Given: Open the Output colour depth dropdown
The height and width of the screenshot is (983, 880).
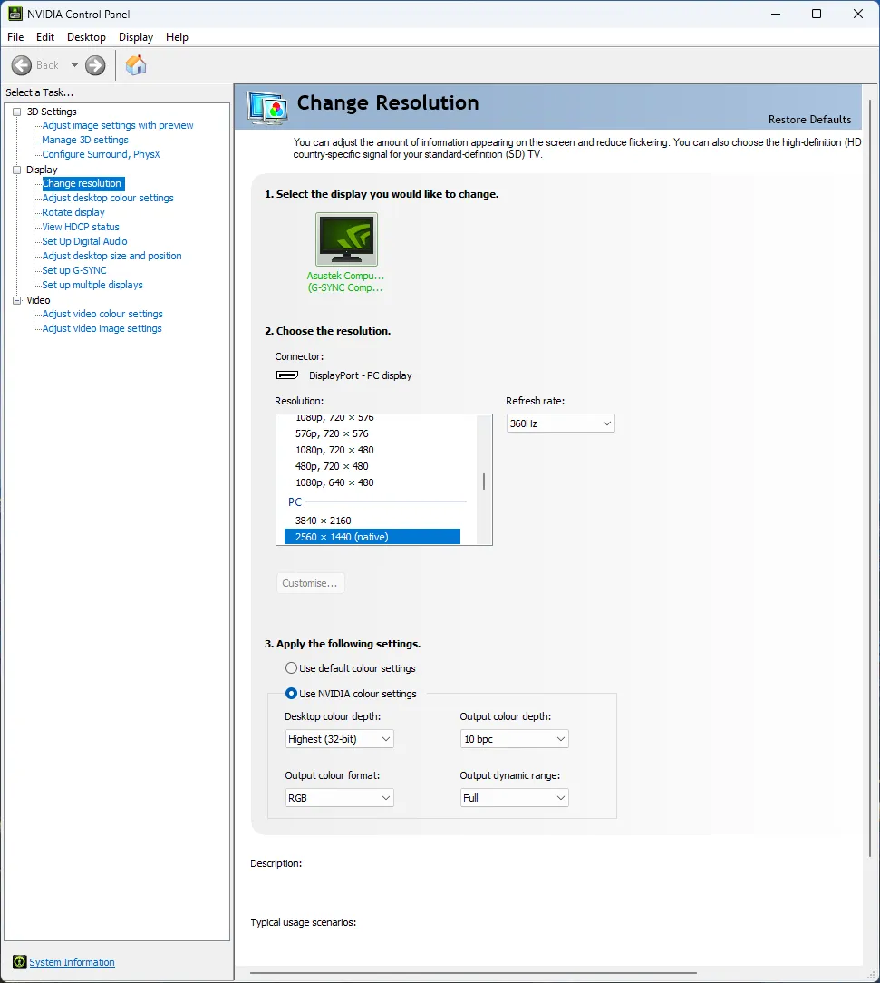Looking at the screenshot, I should 514,739.
